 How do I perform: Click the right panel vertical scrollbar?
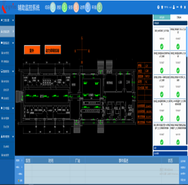pyautogui.click(x=187, y=41)
